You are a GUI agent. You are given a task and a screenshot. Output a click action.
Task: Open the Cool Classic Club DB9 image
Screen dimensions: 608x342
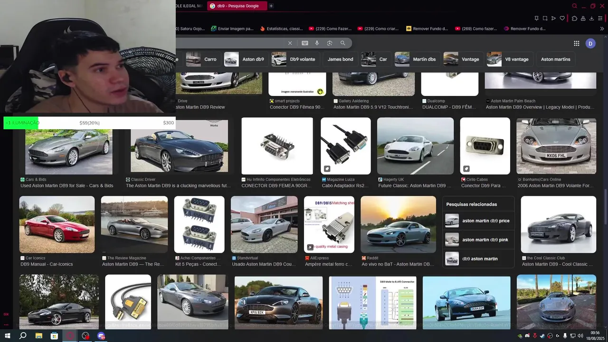(x=559, y=224)
